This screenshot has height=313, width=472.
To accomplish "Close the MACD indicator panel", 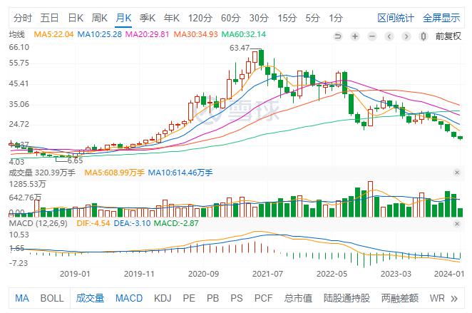I will [457, 223].
